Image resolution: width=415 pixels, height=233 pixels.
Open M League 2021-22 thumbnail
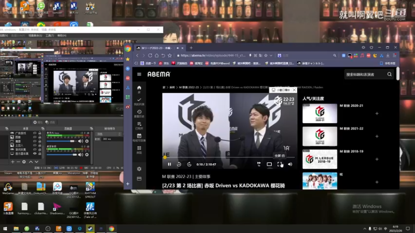[320, 136]
